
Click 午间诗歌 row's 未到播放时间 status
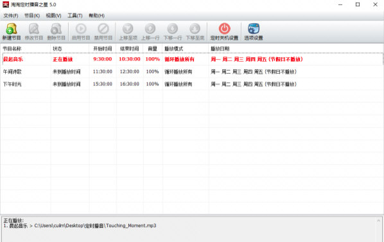66,72
